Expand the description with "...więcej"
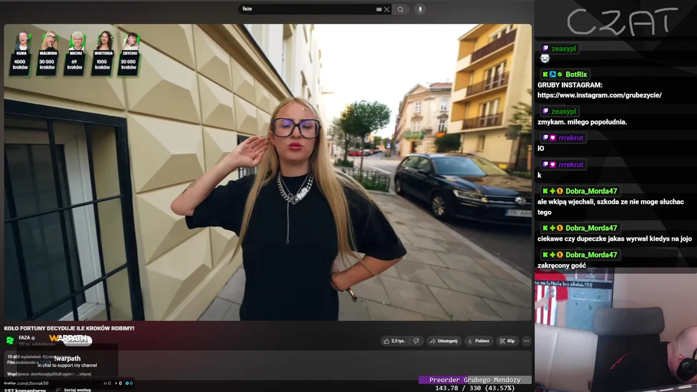 [83, 374]
